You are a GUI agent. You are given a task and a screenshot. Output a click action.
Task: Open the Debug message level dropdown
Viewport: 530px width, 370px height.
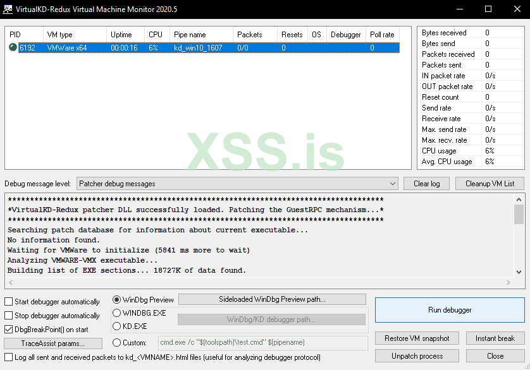coord(237,184)
